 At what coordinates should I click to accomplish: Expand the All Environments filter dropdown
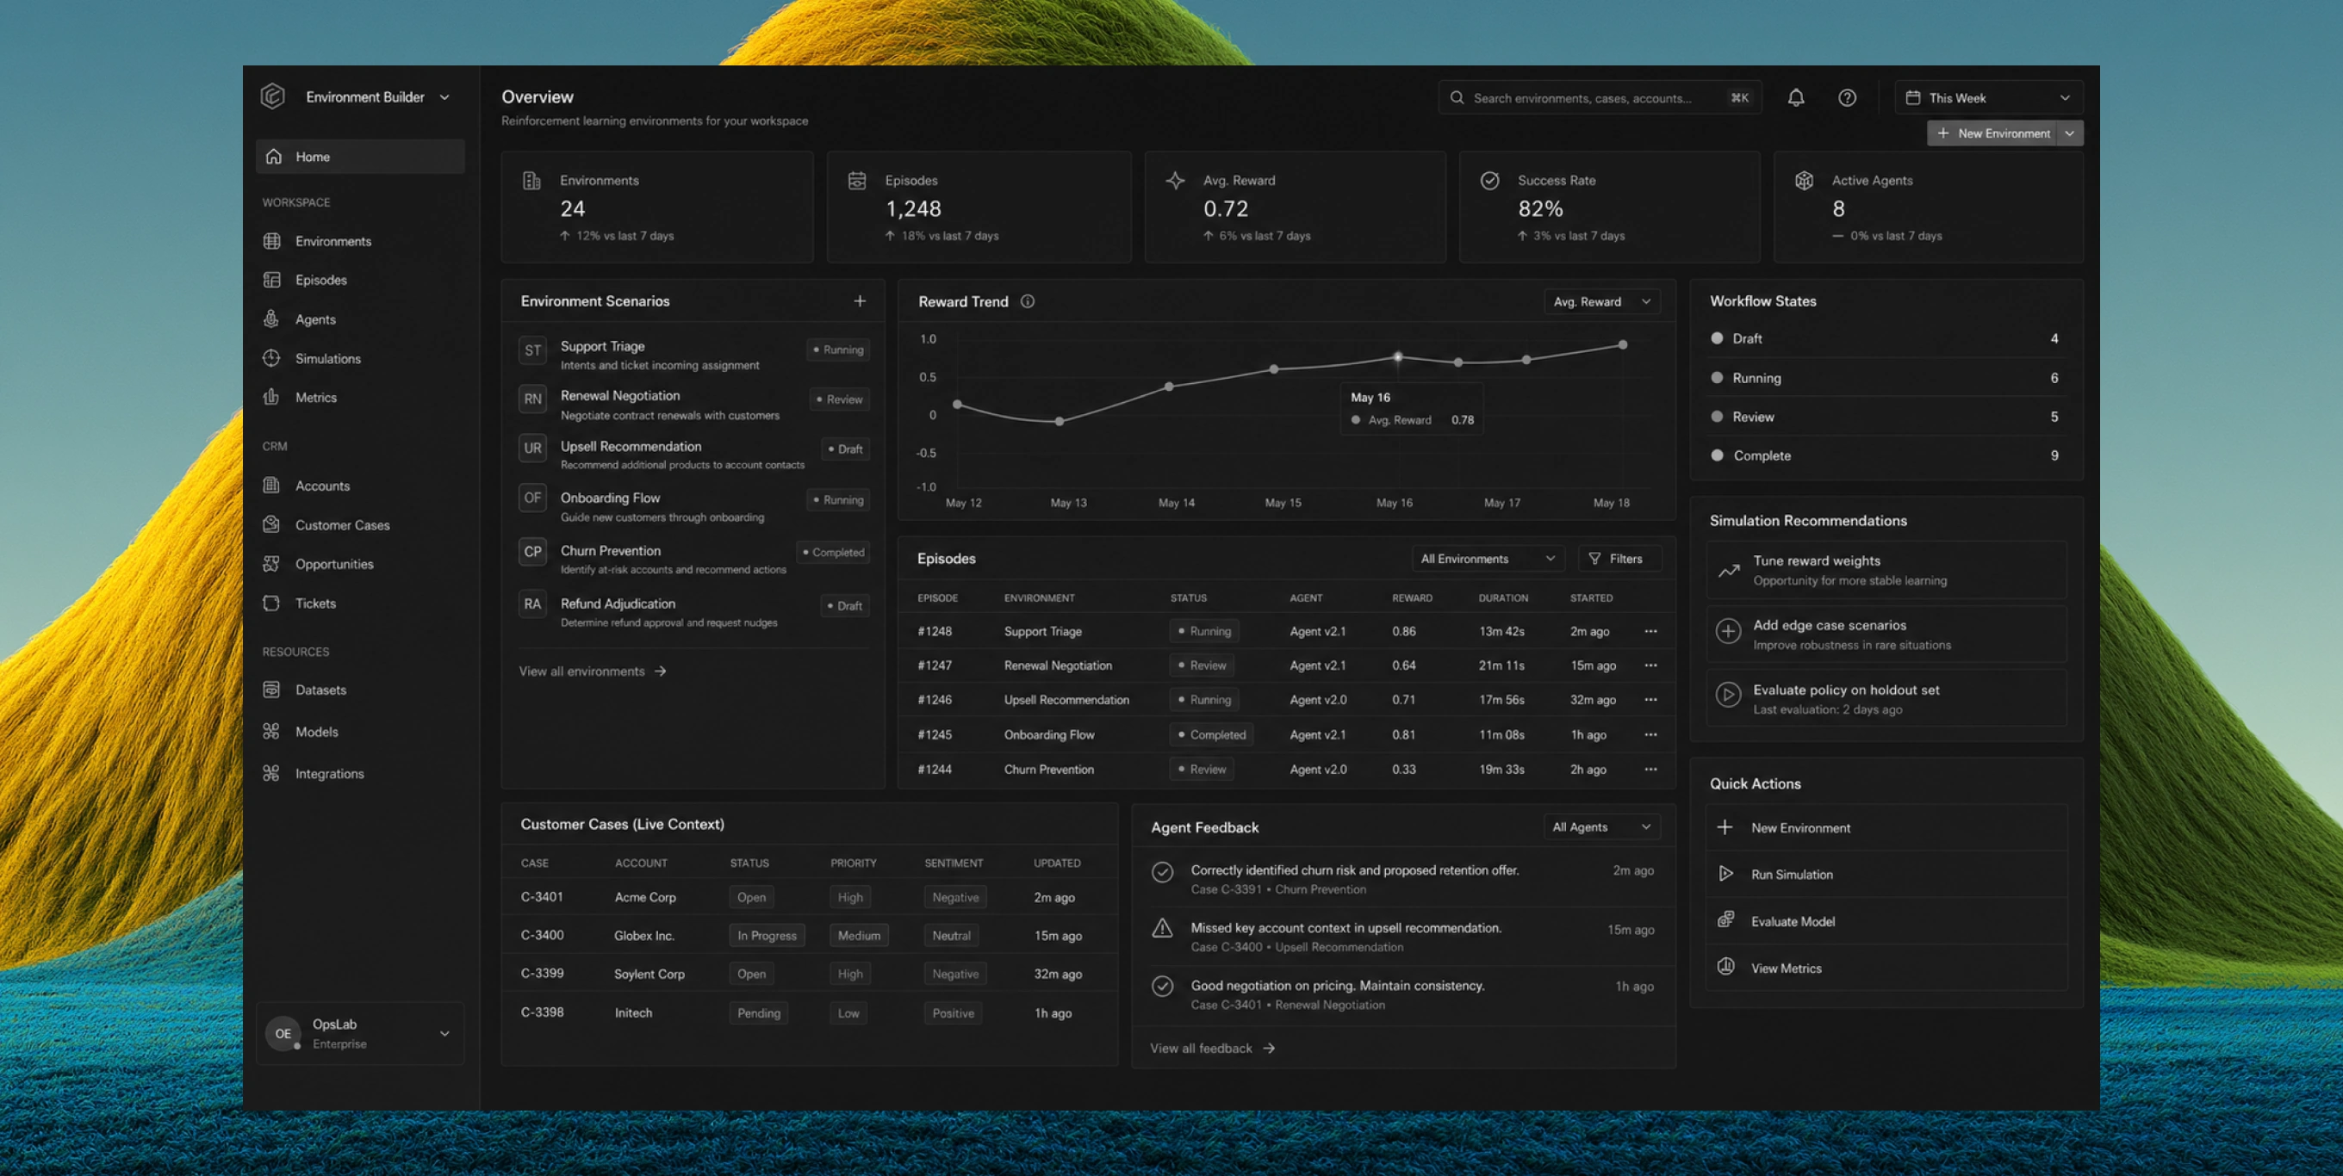coord(1488,559)
